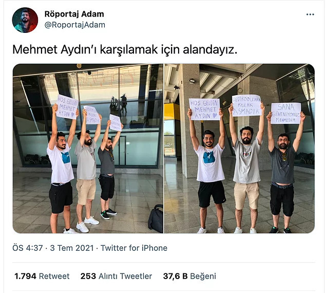View the 1.794 Retweet list
This screenshot has height=293, width=326.
pos(42,276)
